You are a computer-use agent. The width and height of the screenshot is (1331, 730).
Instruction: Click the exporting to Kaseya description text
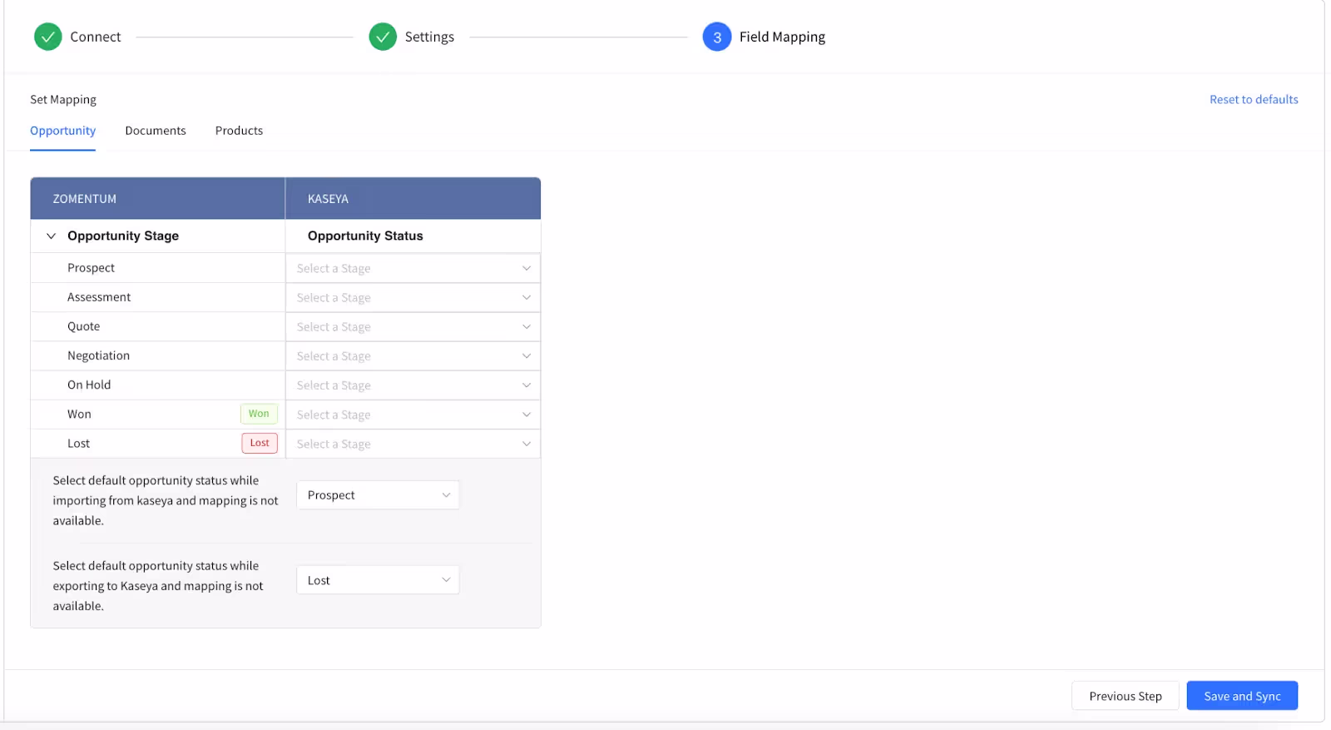(158, 586)
